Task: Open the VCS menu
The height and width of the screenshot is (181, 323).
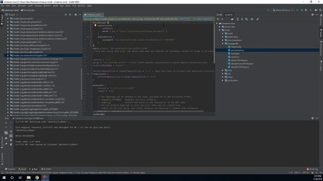Action: coord(74,6)
